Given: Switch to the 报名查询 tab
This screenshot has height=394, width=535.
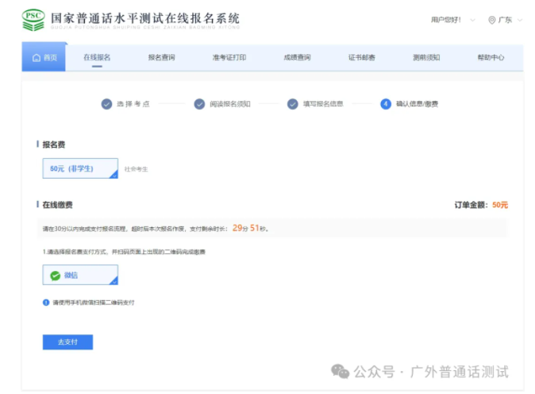Looking at the screenshot, I should click(161, 58).
